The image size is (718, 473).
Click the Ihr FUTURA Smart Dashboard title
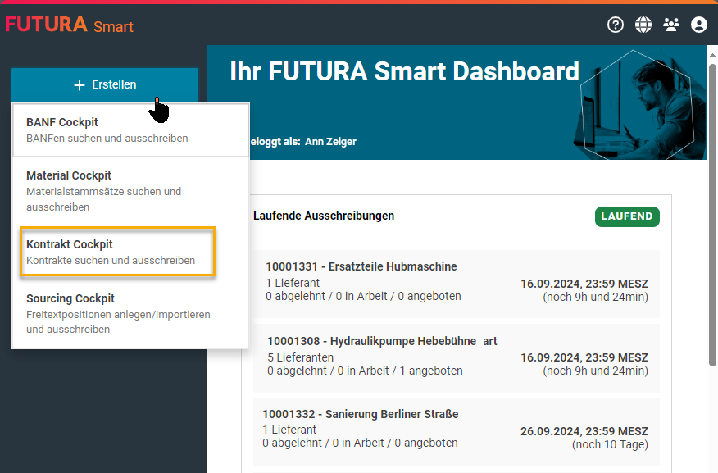pyautogui.click(x=404, y=71)
